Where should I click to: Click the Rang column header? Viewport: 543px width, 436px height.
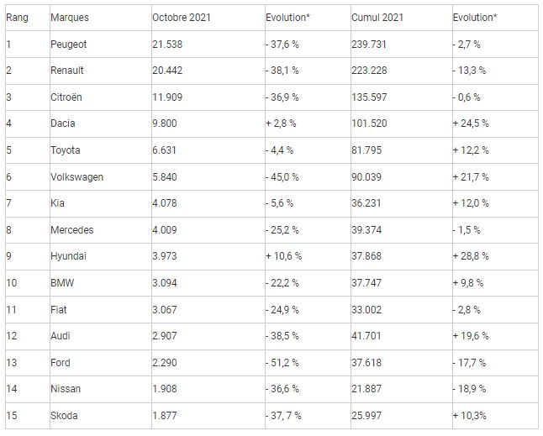tap(17, 18)
